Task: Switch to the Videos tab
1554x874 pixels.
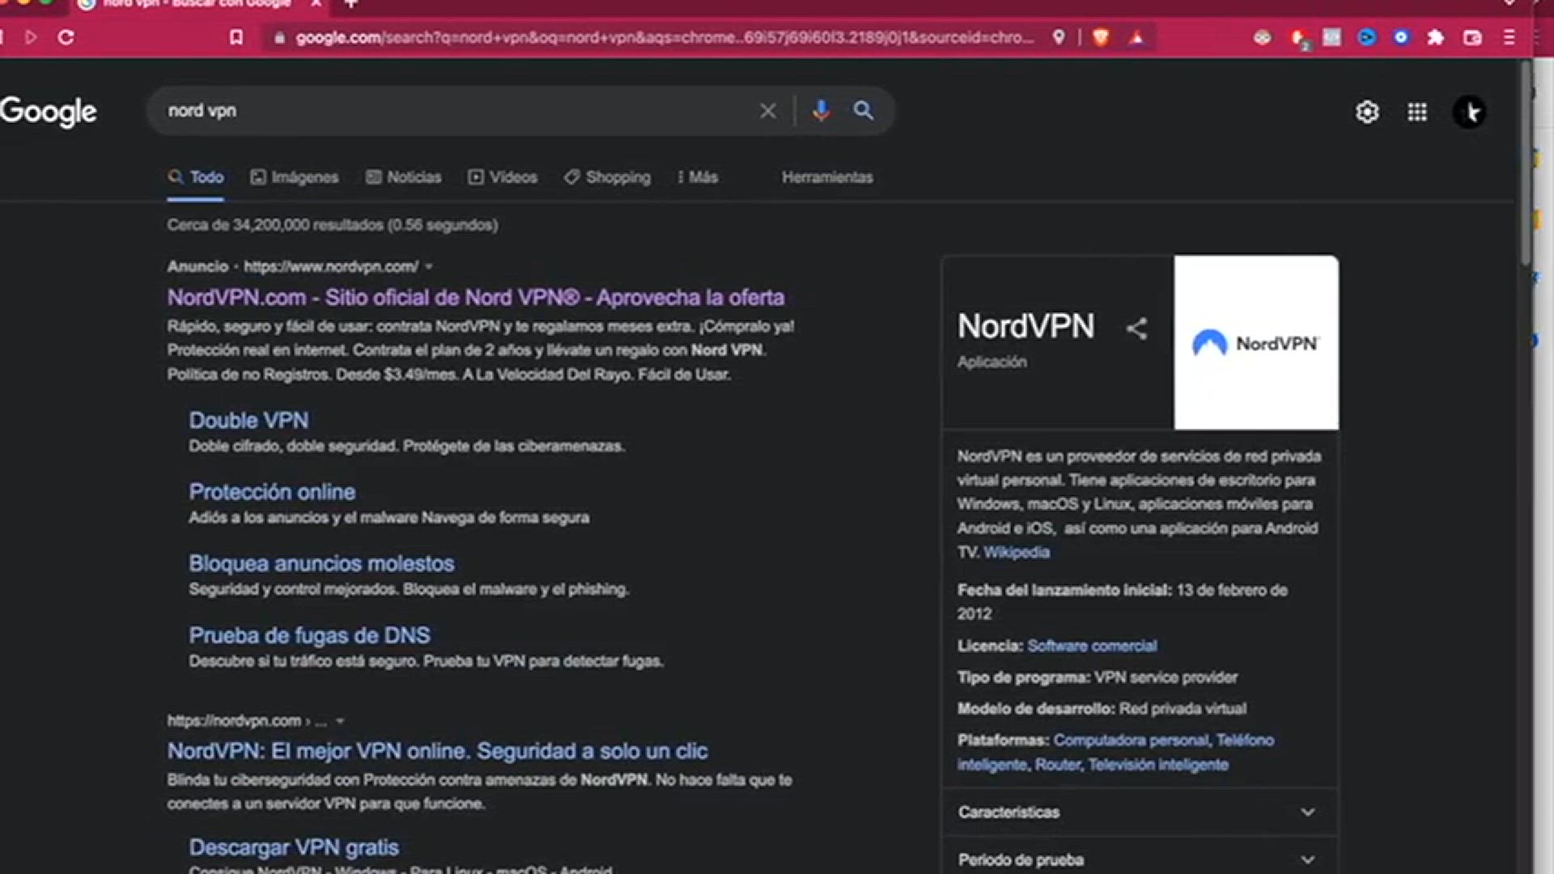Action: (503, 177)
